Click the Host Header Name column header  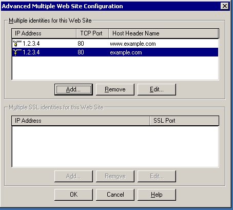[164, 33]
